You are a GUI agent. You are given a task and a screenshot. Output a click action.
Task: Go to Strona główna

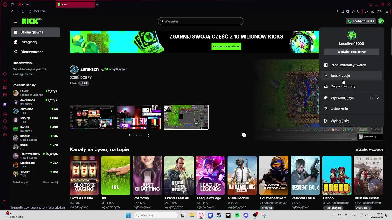pos(35,32)
